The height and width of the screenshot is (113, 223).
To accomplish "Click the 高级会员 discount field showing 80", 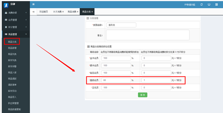I will click(x=116, y=80).
